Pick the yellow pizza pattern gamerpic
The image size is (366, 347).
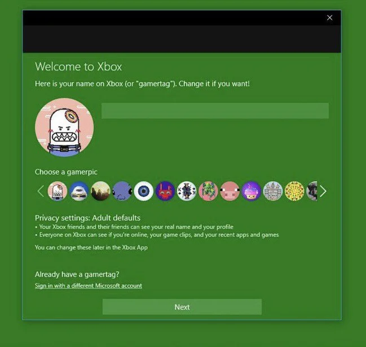(x=294, y=191)
